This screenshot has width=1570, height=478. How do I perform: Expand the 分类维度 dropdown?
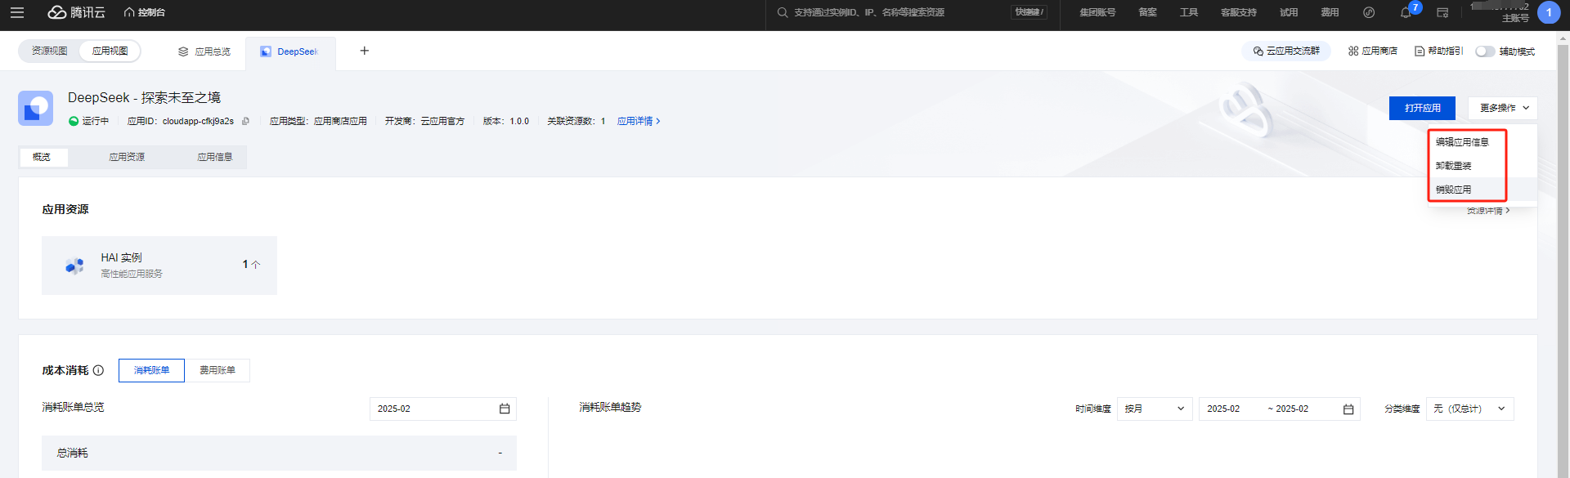coord(1470,409)
